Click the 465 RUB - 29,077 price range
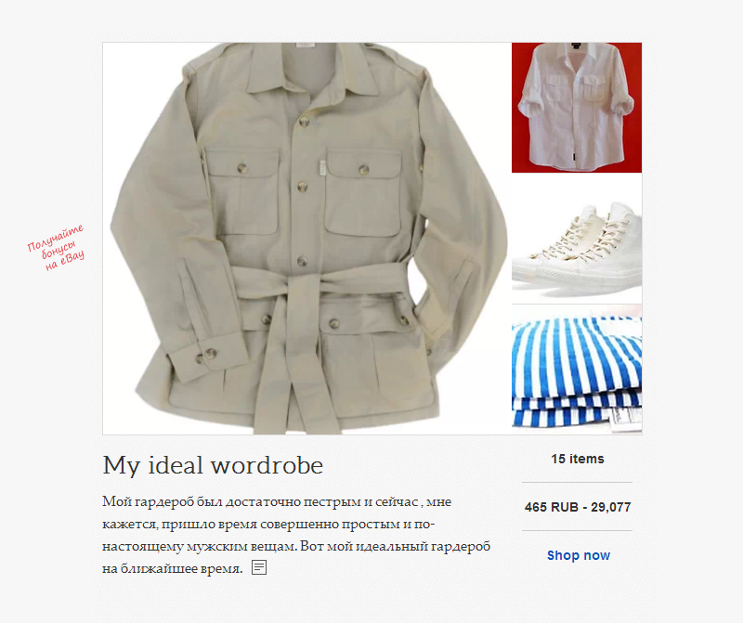 pos(577,507)
